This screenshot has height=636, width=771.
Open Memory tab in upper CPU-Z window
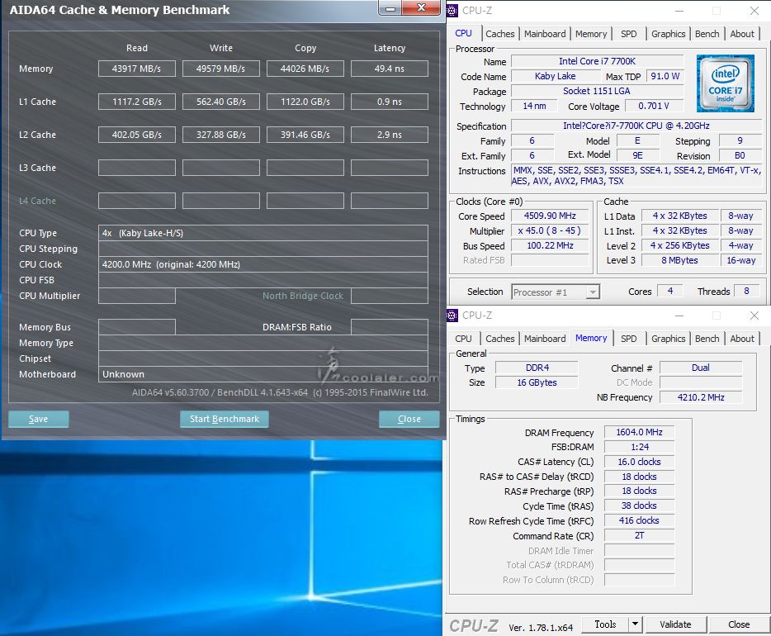point(591,34)
